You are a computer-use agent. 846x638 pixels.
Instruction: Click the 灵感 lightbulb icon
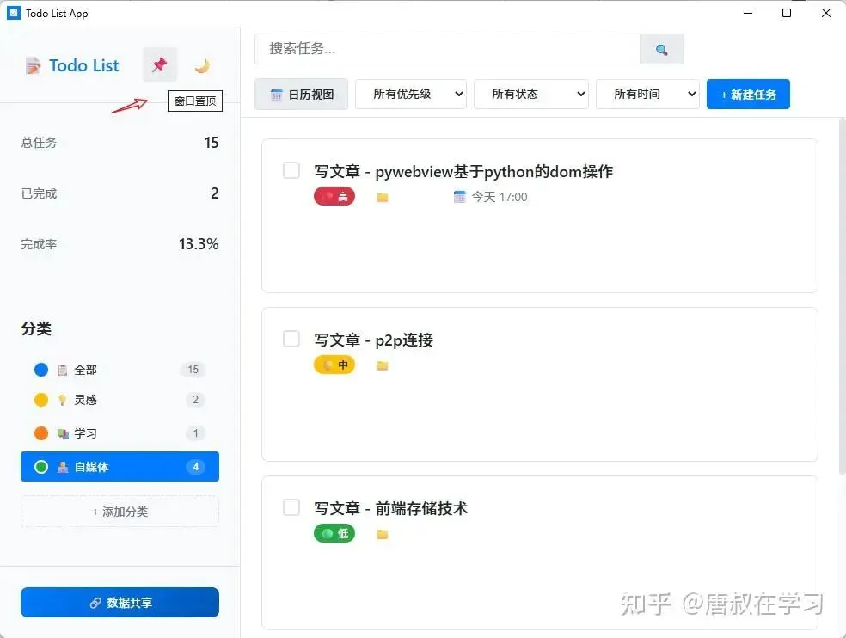[x=63, y=400]
